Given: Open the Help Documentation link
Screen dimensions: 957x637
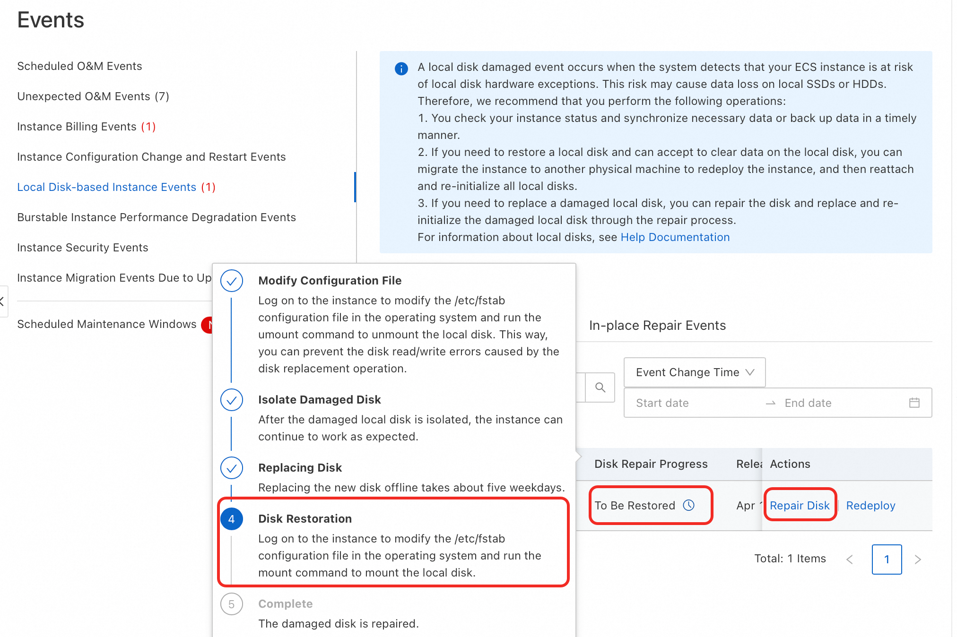Looking at the screenshot, I should (675, 237).
